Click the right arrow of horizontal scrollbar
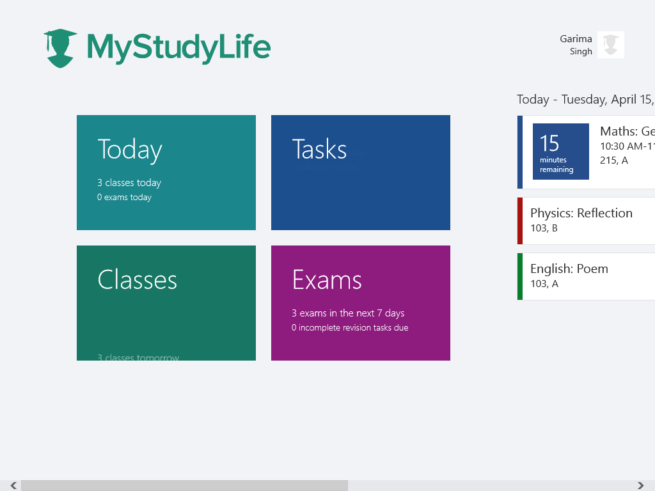Image resolution: width=655 pixels, height=491 pixels. [641, 485]
